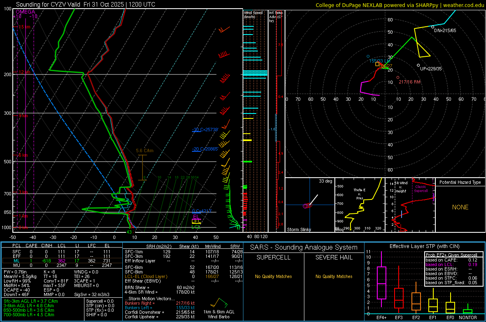Click the 'Storm Slinky' panel label
Viewport: 486px width, 322px height.
pyautogui.click(x=299, y=229)
